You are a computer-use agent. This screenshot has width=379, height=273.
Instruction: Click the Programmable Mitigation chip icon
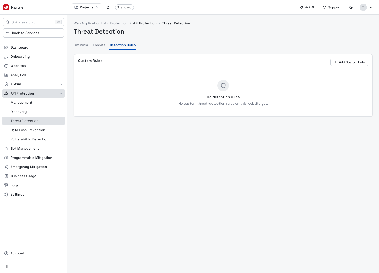click(6, 158)
